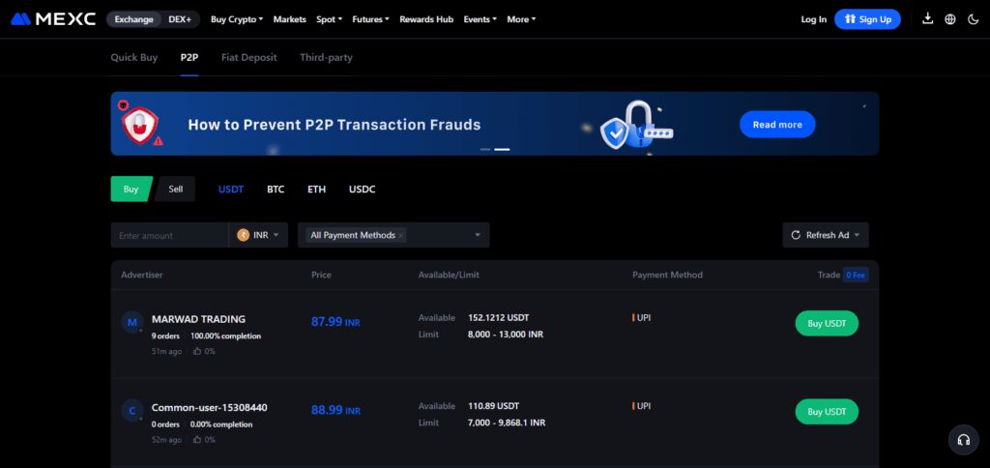Expand the Spot menu
990x468 pixels.
tap(329, 19)
